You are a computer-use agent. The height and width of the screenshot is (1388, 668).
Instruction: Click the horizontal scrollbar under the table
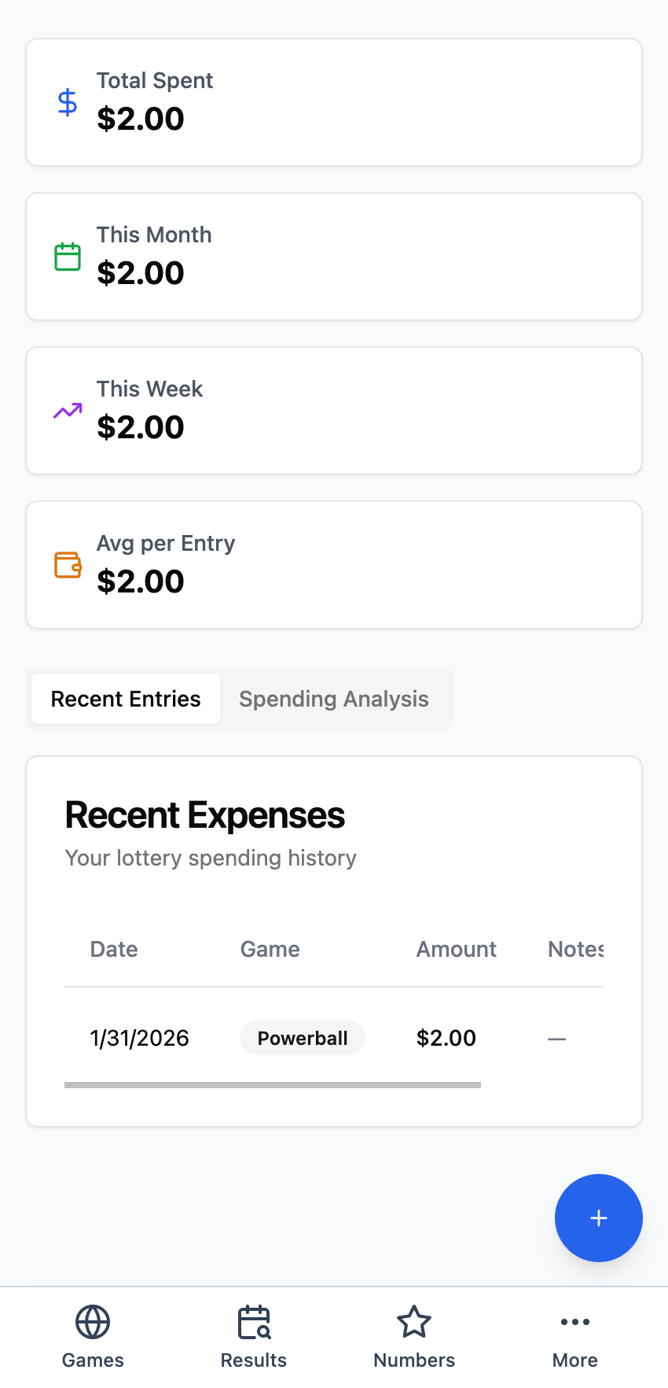click(x=273, y=1085)
